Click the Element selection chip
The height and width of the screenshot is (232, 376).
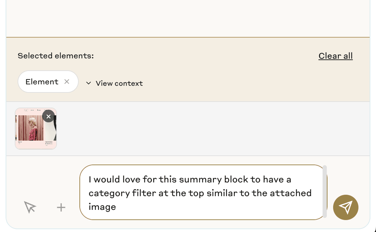42,82
